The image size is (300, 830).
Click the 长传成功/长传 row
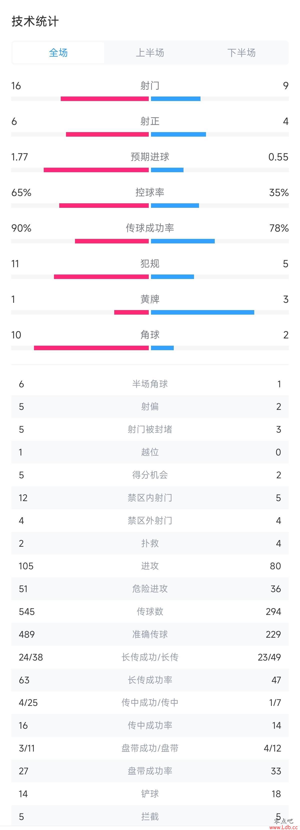[x=150, y=657]
